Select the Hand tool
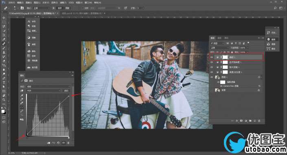Image resolution: width=287 pixels, height=155 pixels. 4,95
